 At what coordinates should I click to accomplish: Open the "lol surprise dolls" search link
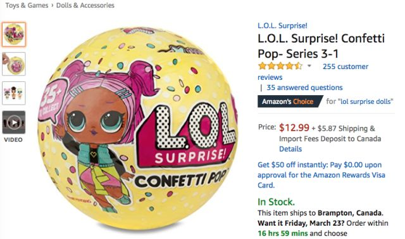click(x=366, y=101)
